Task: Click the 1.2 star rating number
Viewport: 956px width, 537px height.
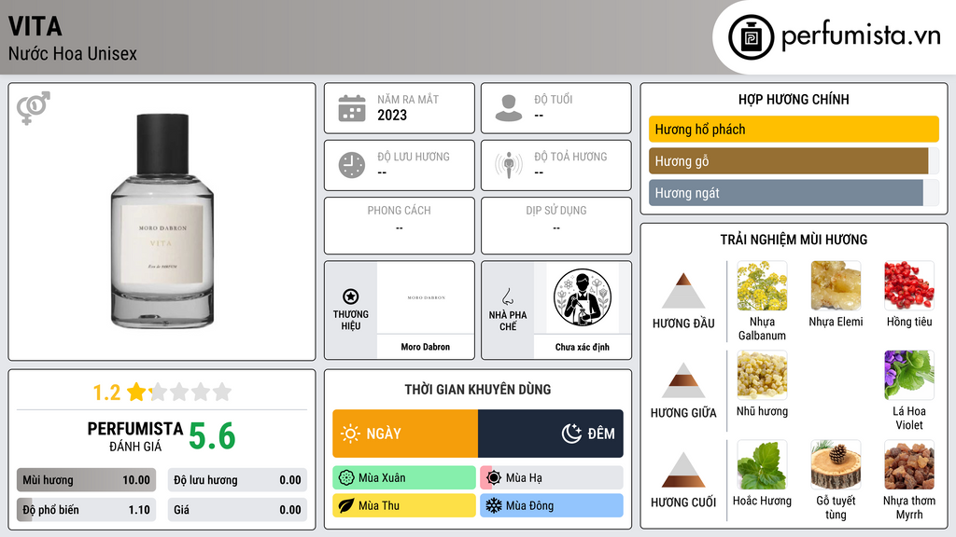Action: click(106, 392)
